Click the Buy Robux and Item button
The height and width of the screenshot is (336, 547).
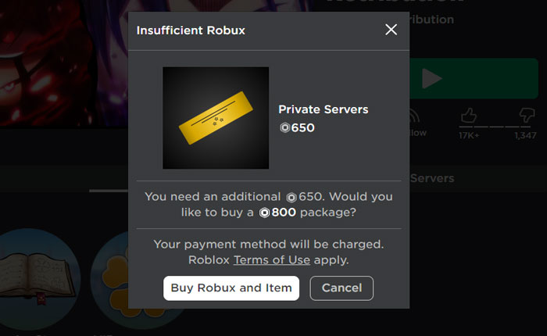pyautogui.click(x=231, y=288)
